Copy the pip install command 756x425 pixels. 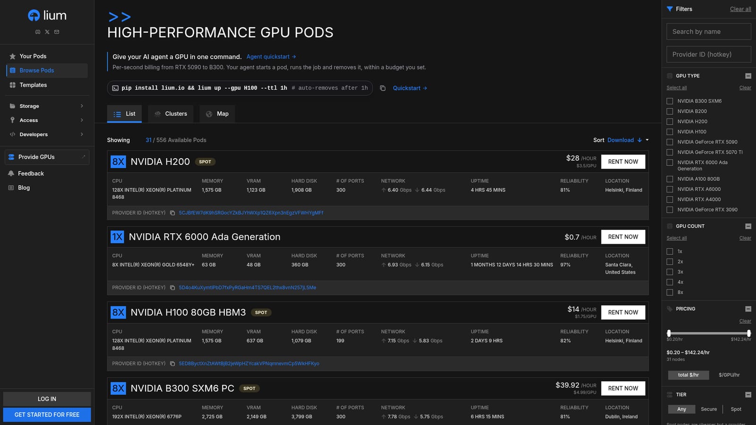click(x=383, y=88)
